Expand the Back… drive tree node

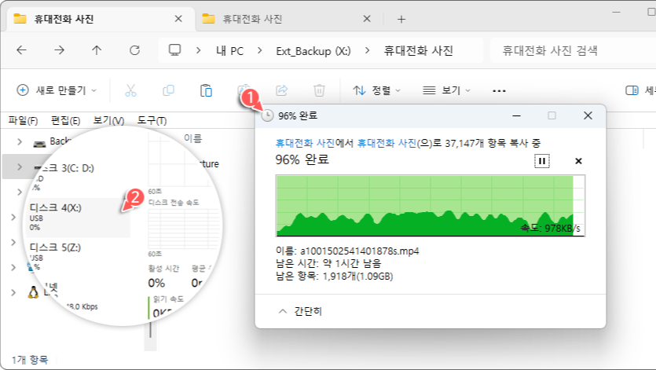(x=19, y=142)
